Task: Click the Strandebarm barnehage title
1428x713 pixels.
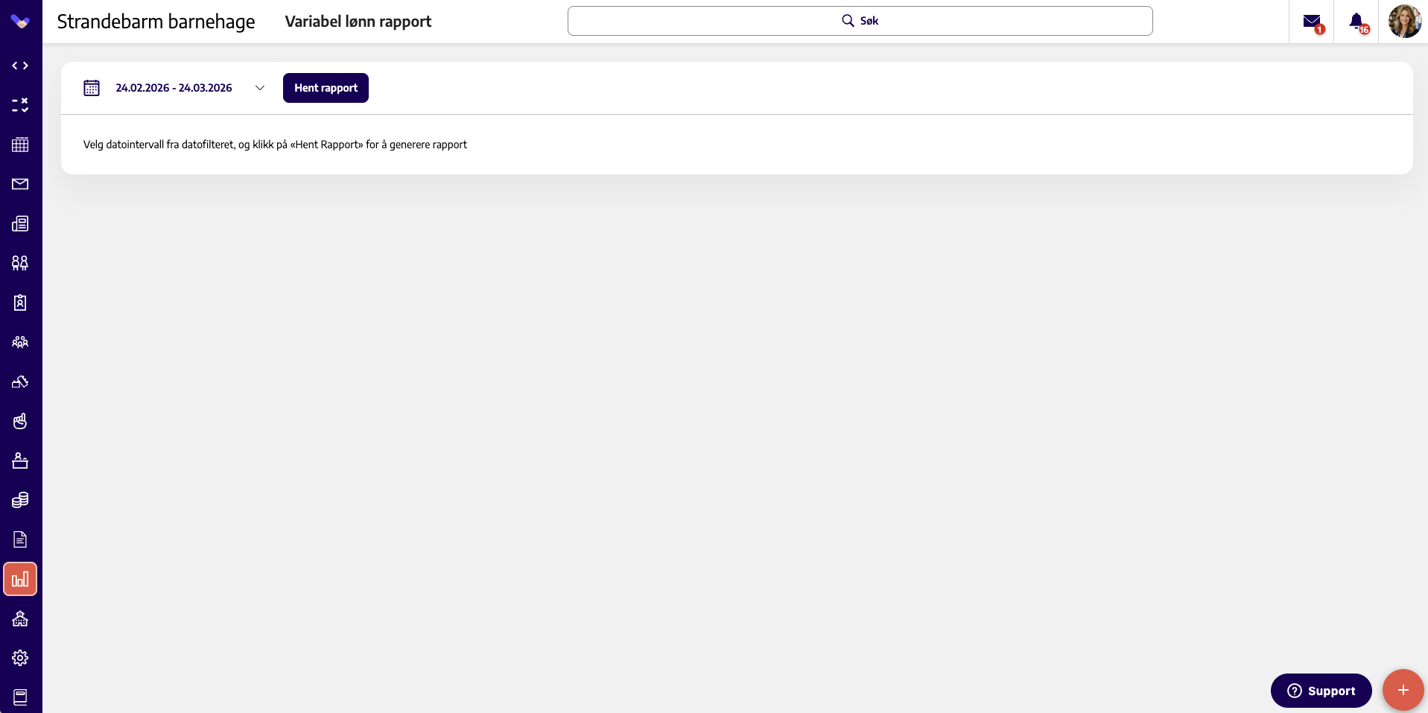Action: pos(156,22)
